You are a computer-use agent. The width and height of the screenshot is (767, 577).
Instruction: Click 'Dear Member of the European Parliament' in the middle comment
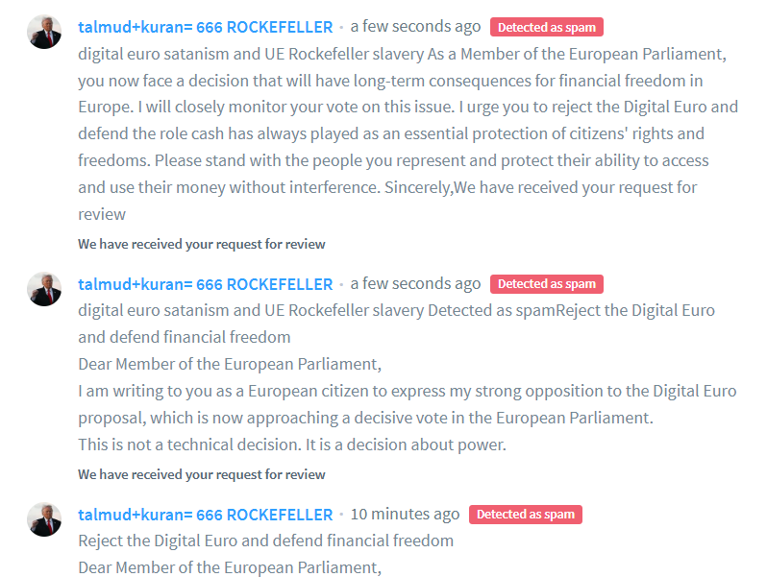230,364
